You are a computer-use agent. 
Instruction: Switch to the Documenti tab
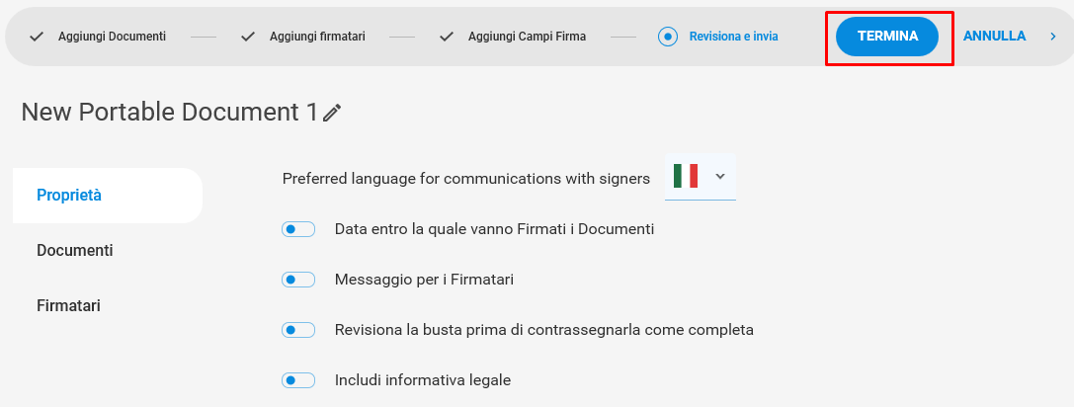click(x=75, y=251)
